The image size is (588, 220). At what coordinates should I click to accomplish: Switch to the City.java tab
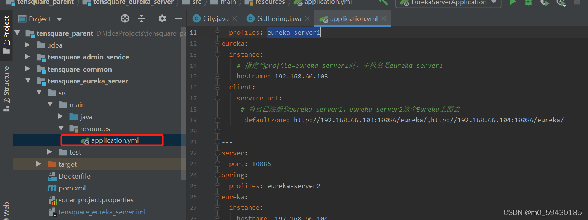215,19
